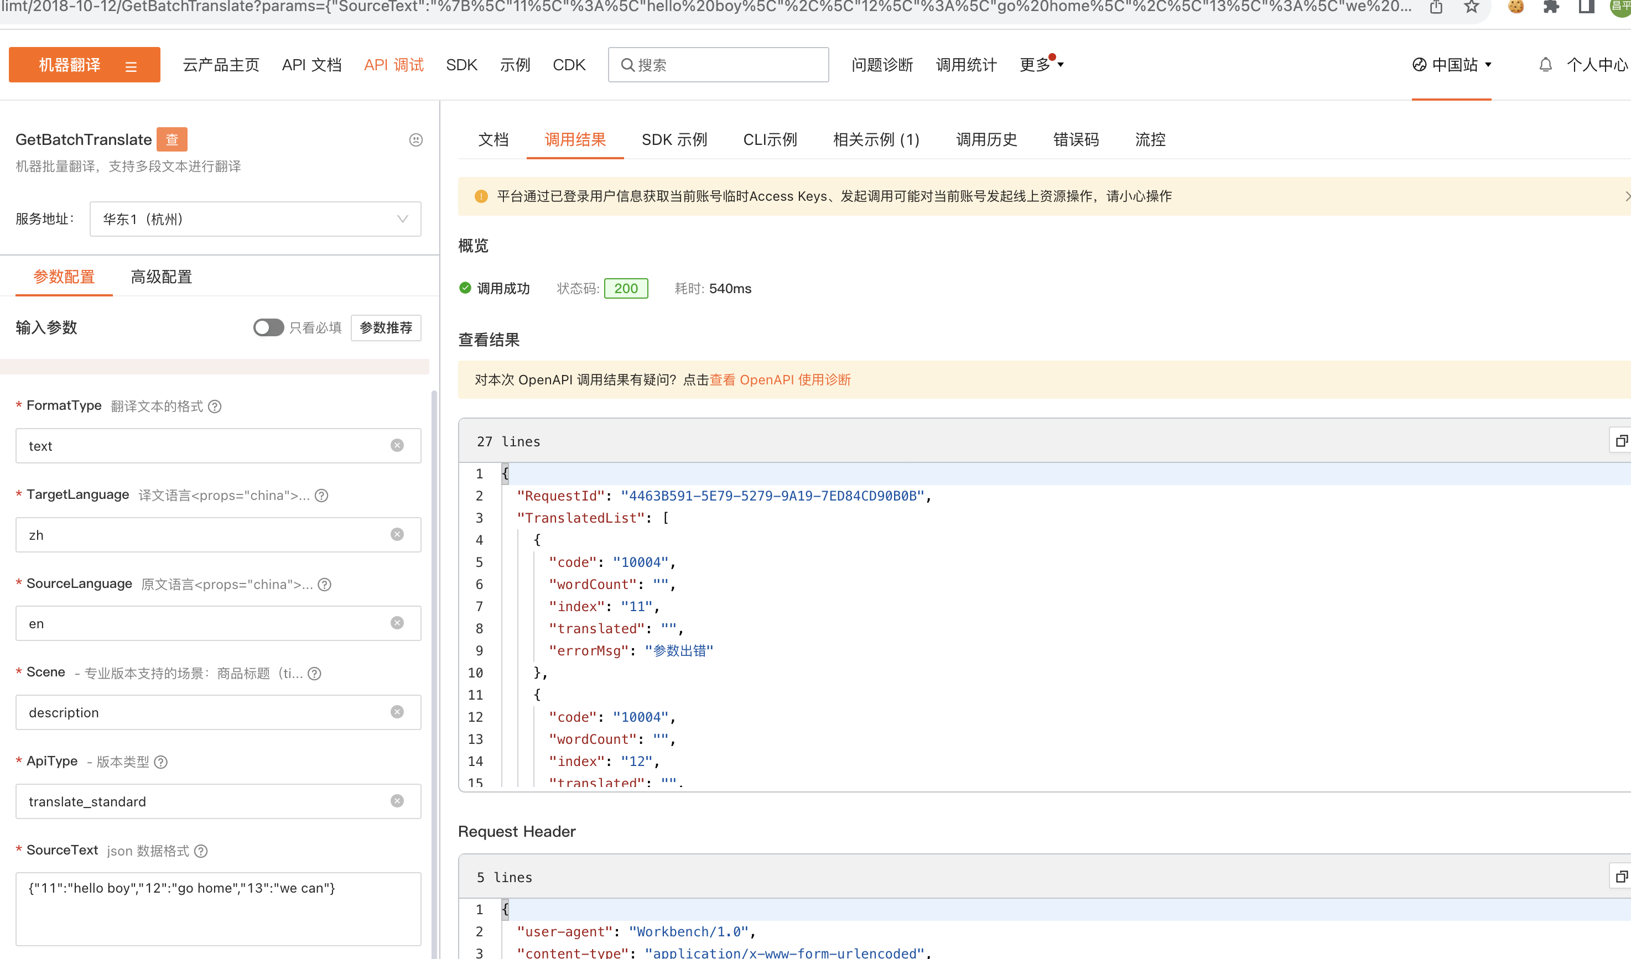
Task: Dismiss the Access Keys warning banner
Action: coord(1627,196)
